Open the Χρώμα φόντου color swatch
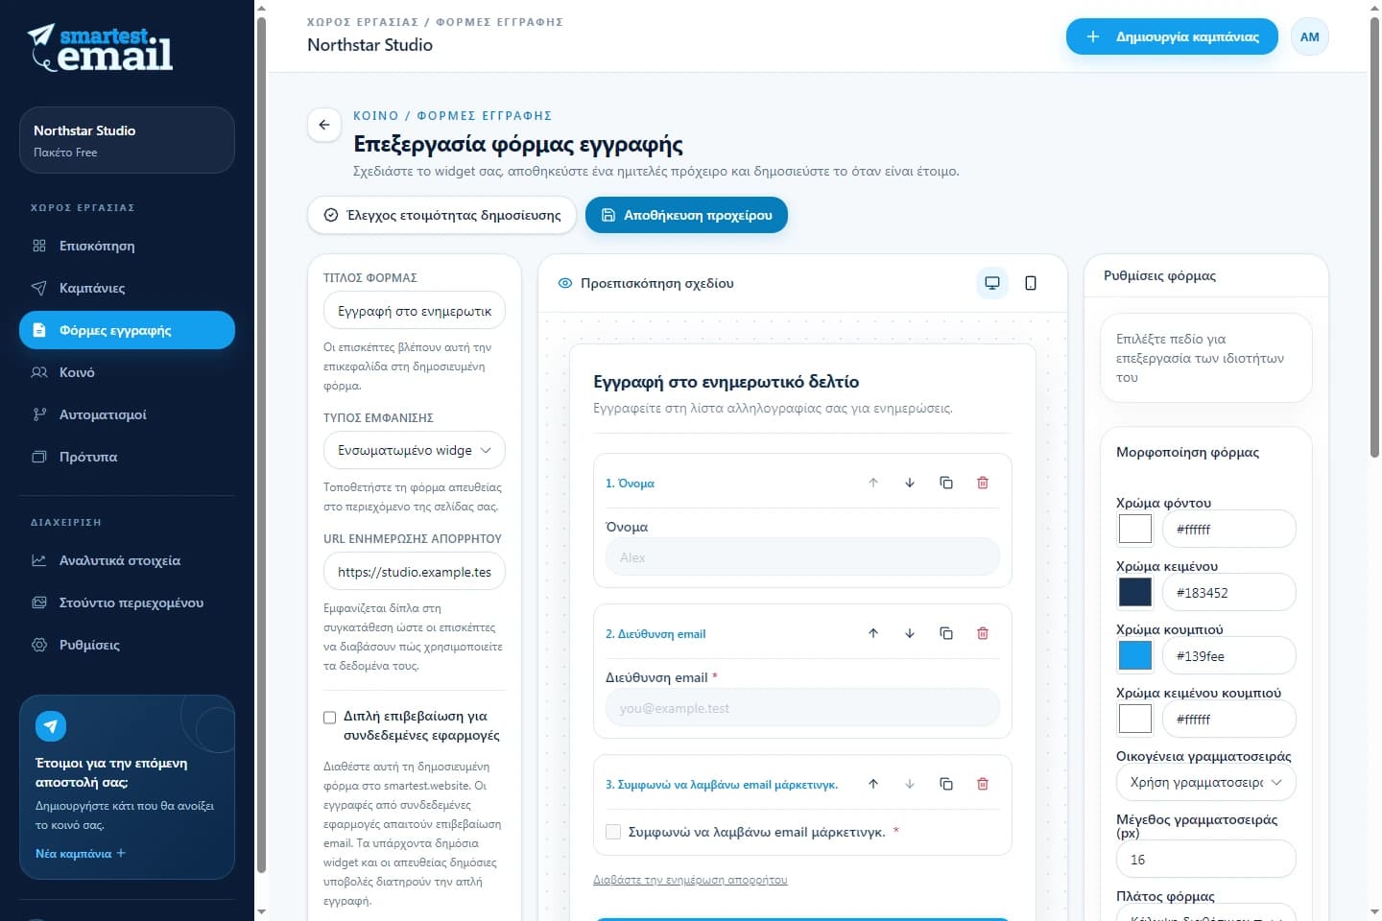1382x921 pixels. 1135,529
